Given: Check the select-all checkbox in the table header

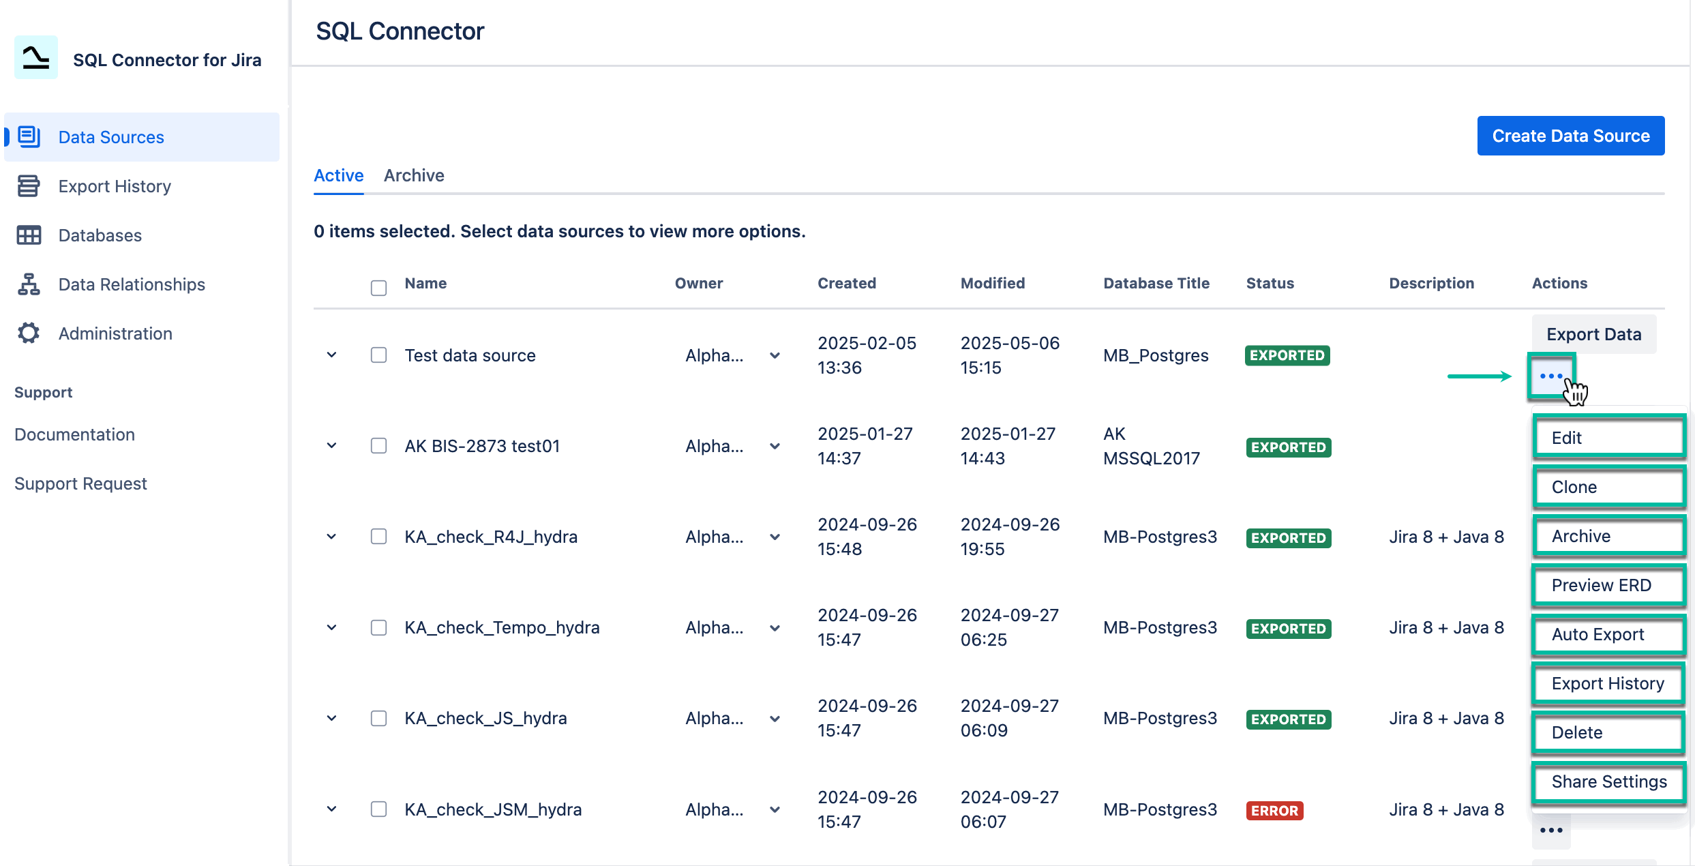Looking at the screenshot, I should [378, 288].
